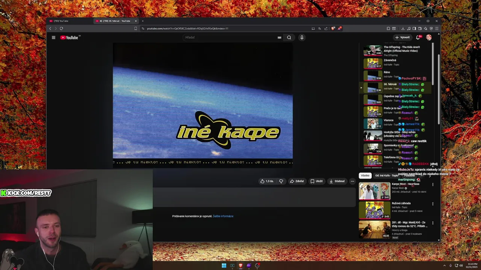481x270 pixels.
Task: Select the Všetko filter chip
Action: [x=365, y=175]
